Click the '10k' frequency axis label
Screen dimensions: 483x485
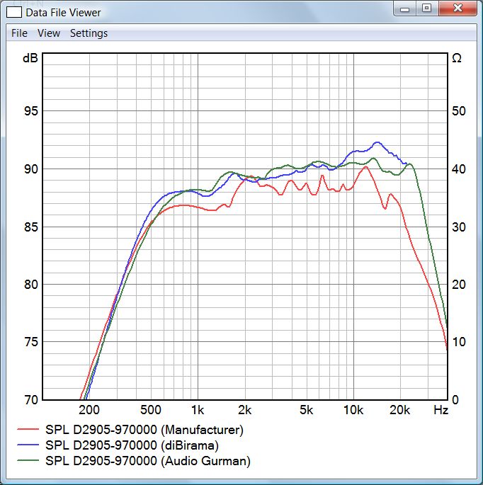pos(353,410)
